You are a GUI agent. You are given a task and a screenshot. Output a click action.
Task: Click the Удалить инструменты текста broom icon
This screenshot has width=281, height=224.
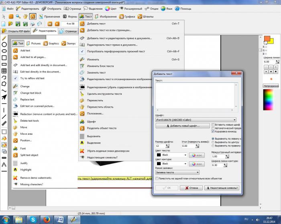pos(82,94)
